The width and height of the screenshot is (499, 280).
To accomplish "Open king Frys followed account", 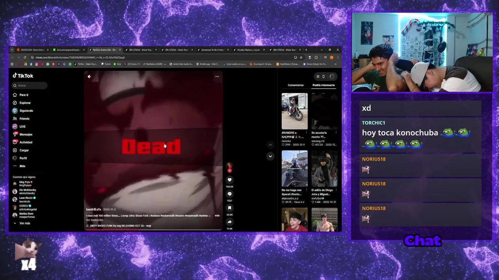I will tap(26, 183).
